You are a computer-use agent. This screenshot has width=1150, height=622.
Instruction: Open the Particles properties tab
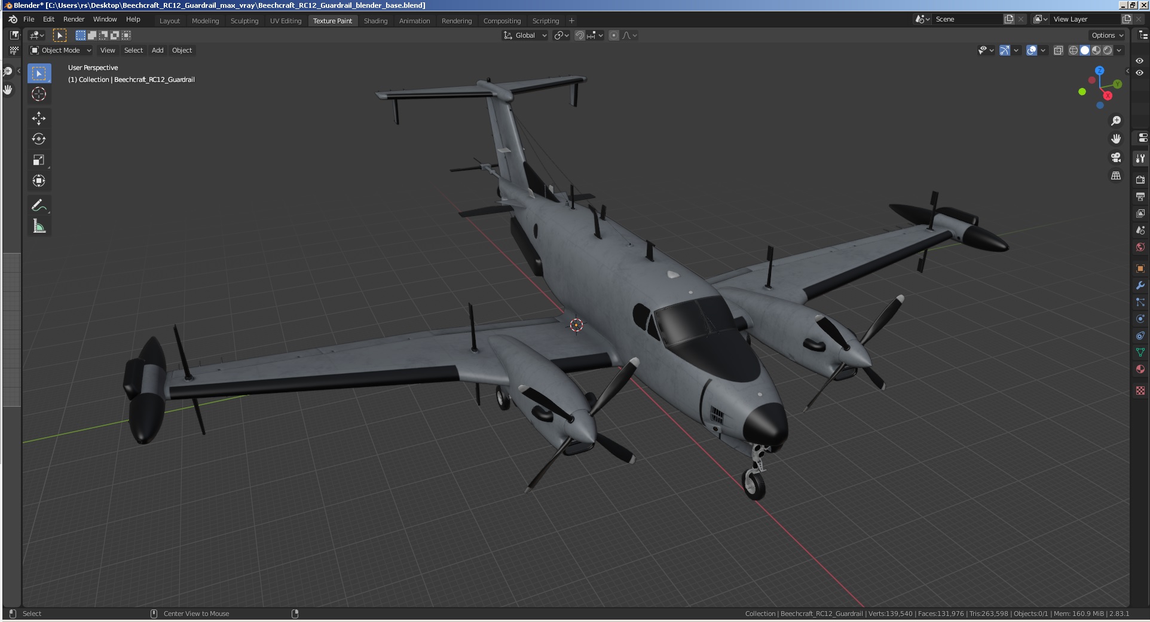click(x=1140, y=302)
